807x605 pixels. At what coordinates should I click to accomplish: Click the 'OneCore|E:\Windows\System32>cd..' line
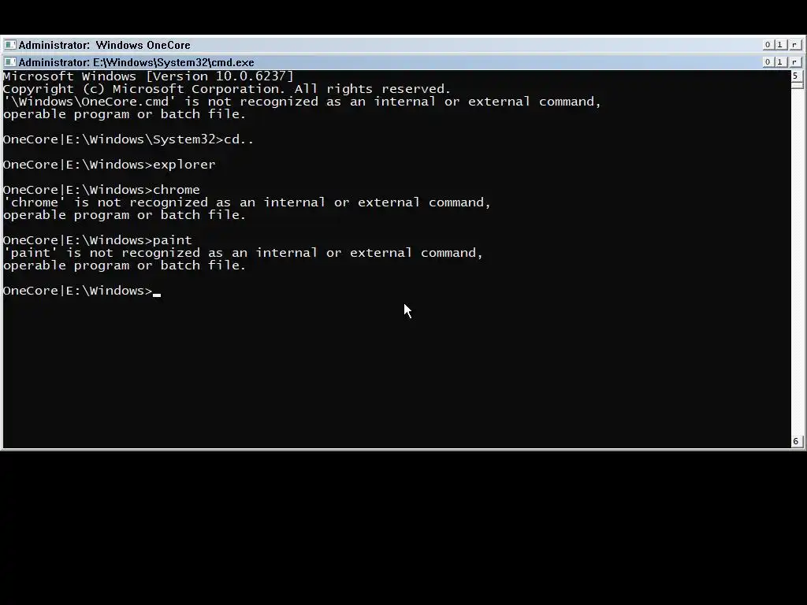pyautogui.click(x=128, y=139)
